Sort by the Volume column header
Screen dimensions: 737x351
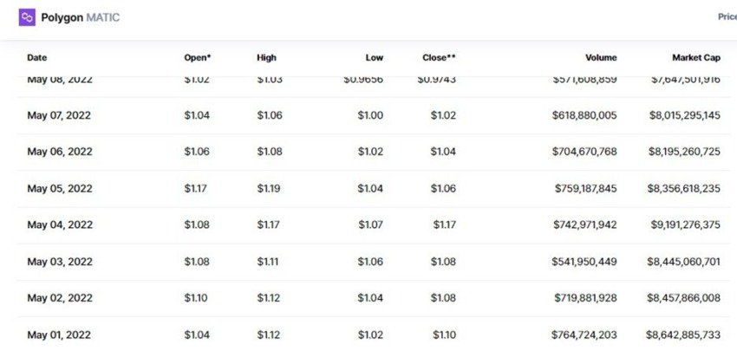(x=601, y=58)
